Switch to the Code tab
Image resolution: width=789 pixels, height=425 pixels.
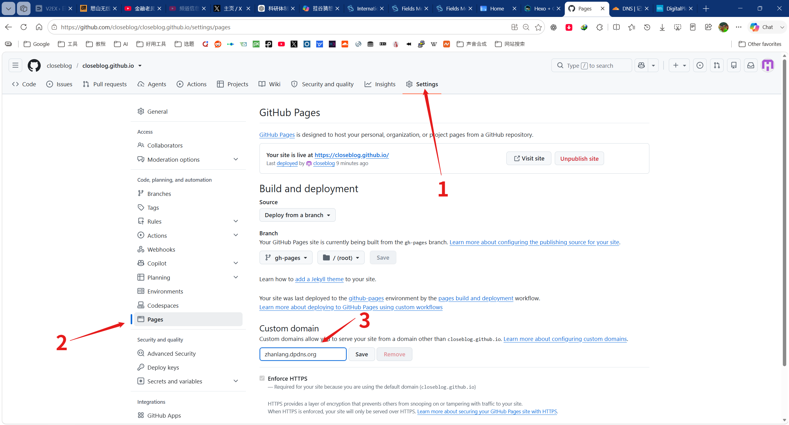pyautogui.click(x=24, y=84)
